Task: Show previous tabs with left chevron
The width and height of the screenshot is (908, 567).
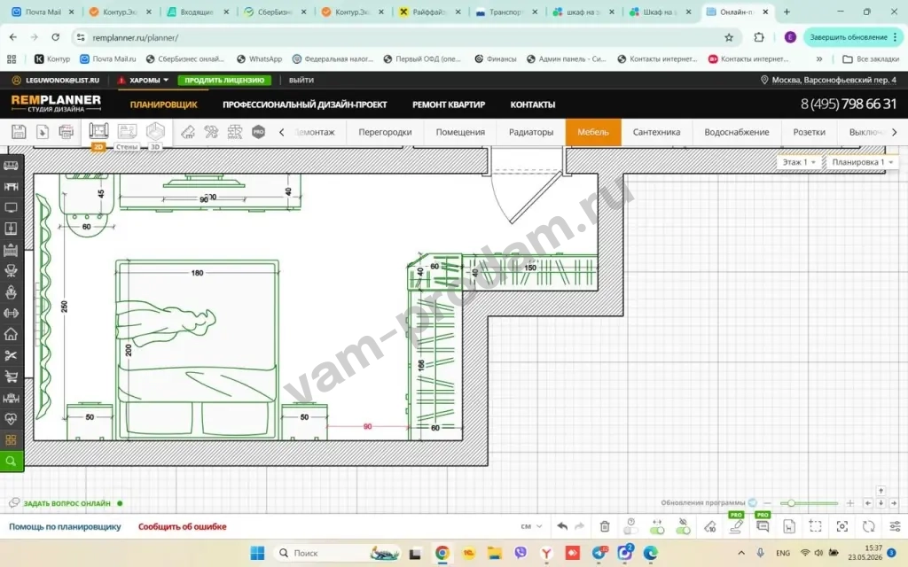Action: tap(282, 132)
